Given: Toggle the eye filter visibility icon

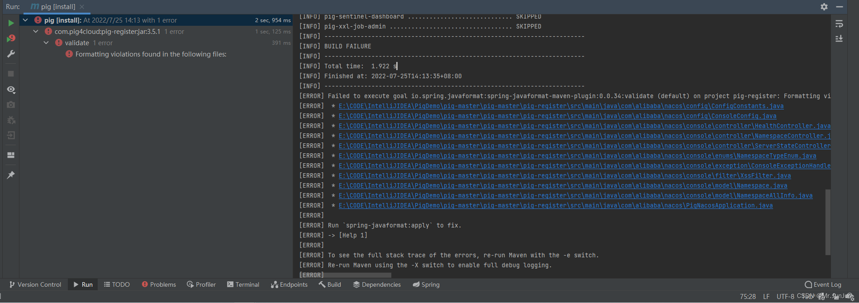Looking at the screenshot, I should pos(11,90).
